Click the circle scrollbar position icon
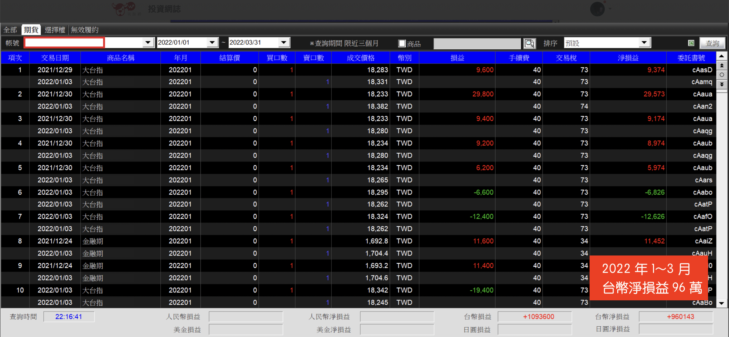Screen dimensions: 729x337 (x=722, y=75)
